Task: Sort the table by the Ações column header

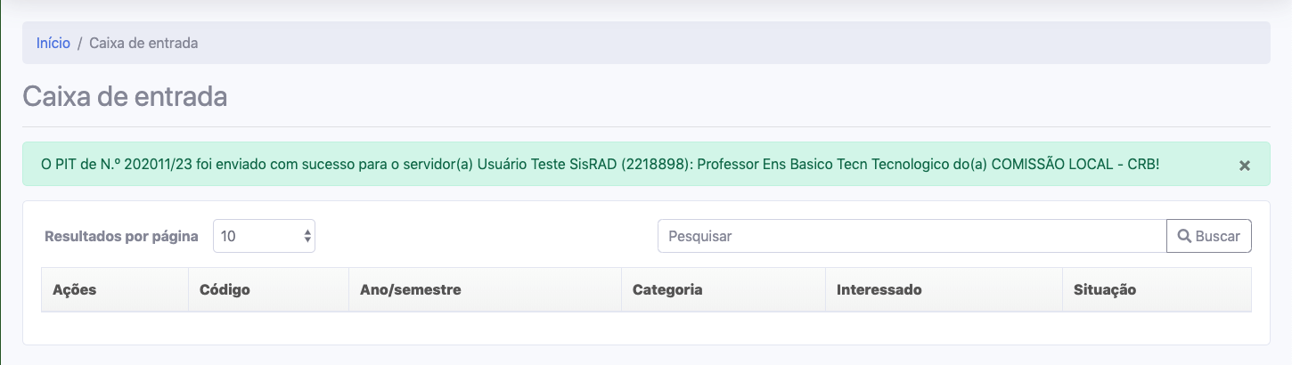Action: (75, 290)
